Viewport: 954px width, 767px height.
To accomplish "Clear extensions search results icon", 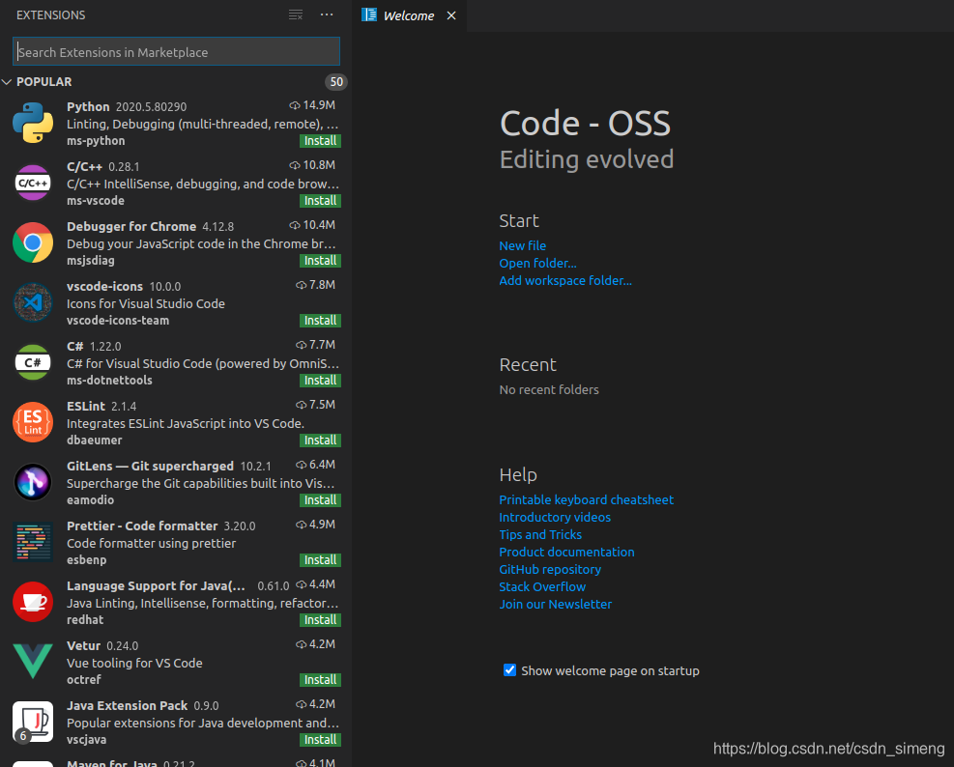I will (x=296, y=14).
